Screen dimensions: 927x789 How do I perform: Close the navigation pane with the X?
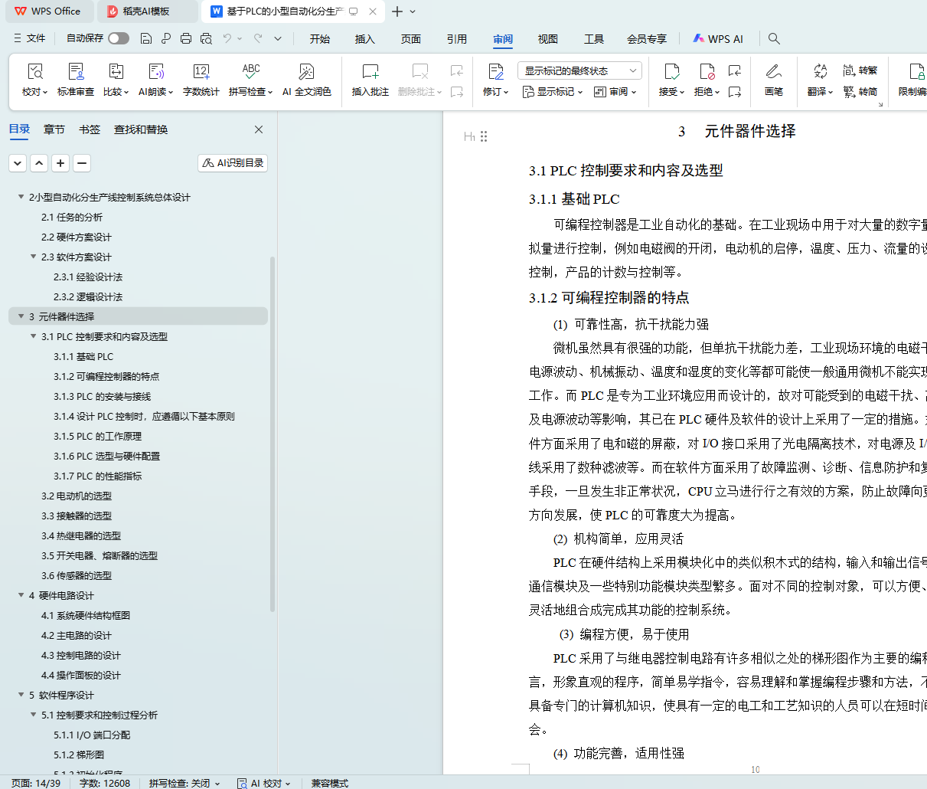point(259,129)
